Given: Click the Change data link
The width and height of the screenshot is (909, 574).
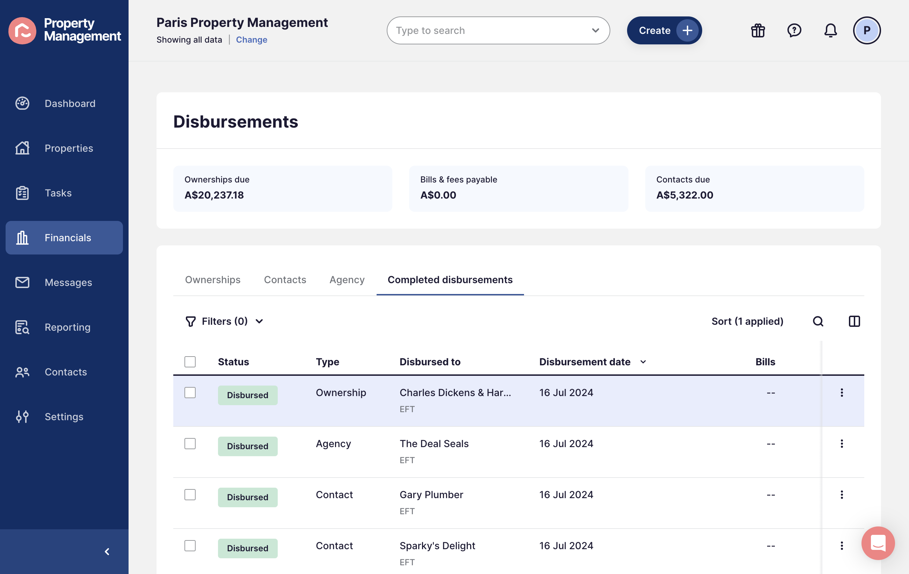Looking at the screenshot, I should tap(252, 40).
